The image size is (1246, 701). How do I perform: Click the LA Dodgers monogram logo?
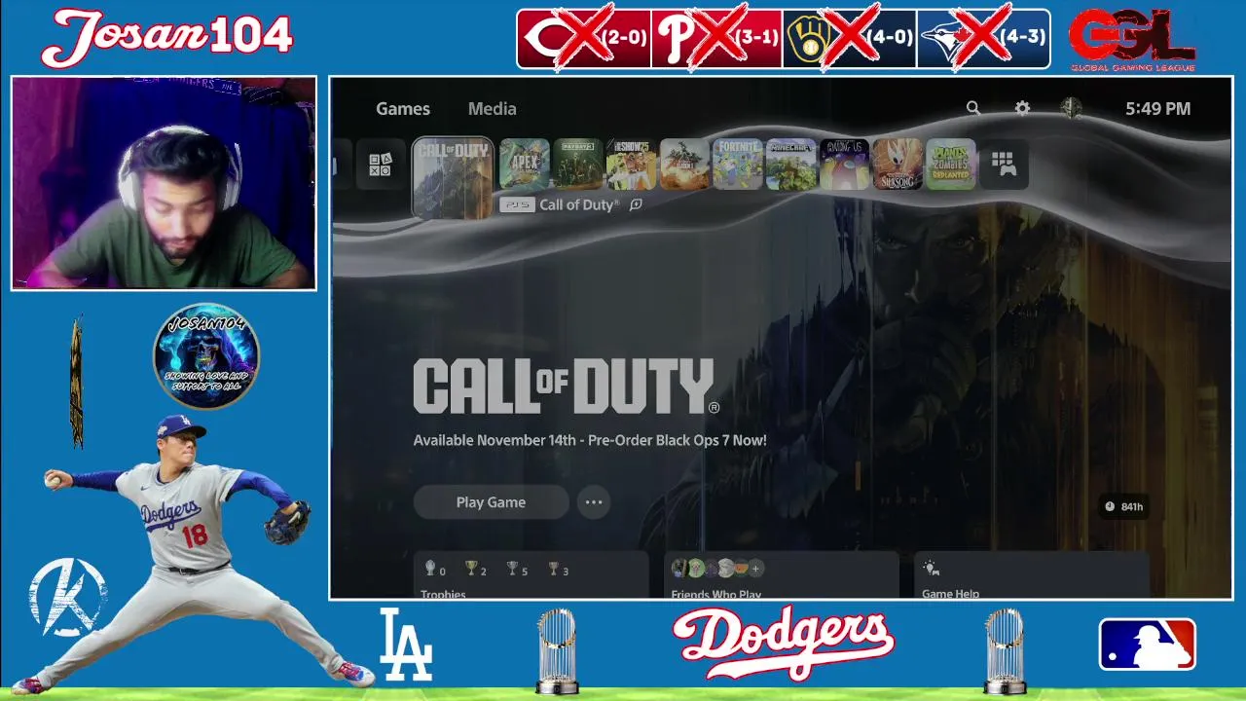(405, 645)
